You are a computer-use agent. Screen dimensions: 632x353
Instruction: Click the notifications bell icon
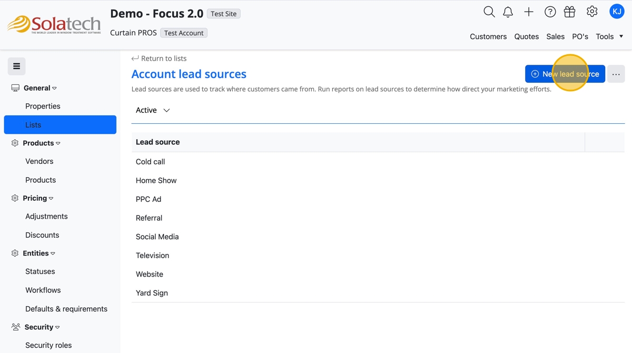(x=508, y=12)
